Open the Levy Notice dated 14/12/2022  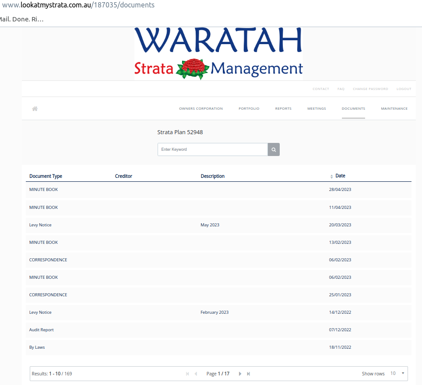click(218, 312)
